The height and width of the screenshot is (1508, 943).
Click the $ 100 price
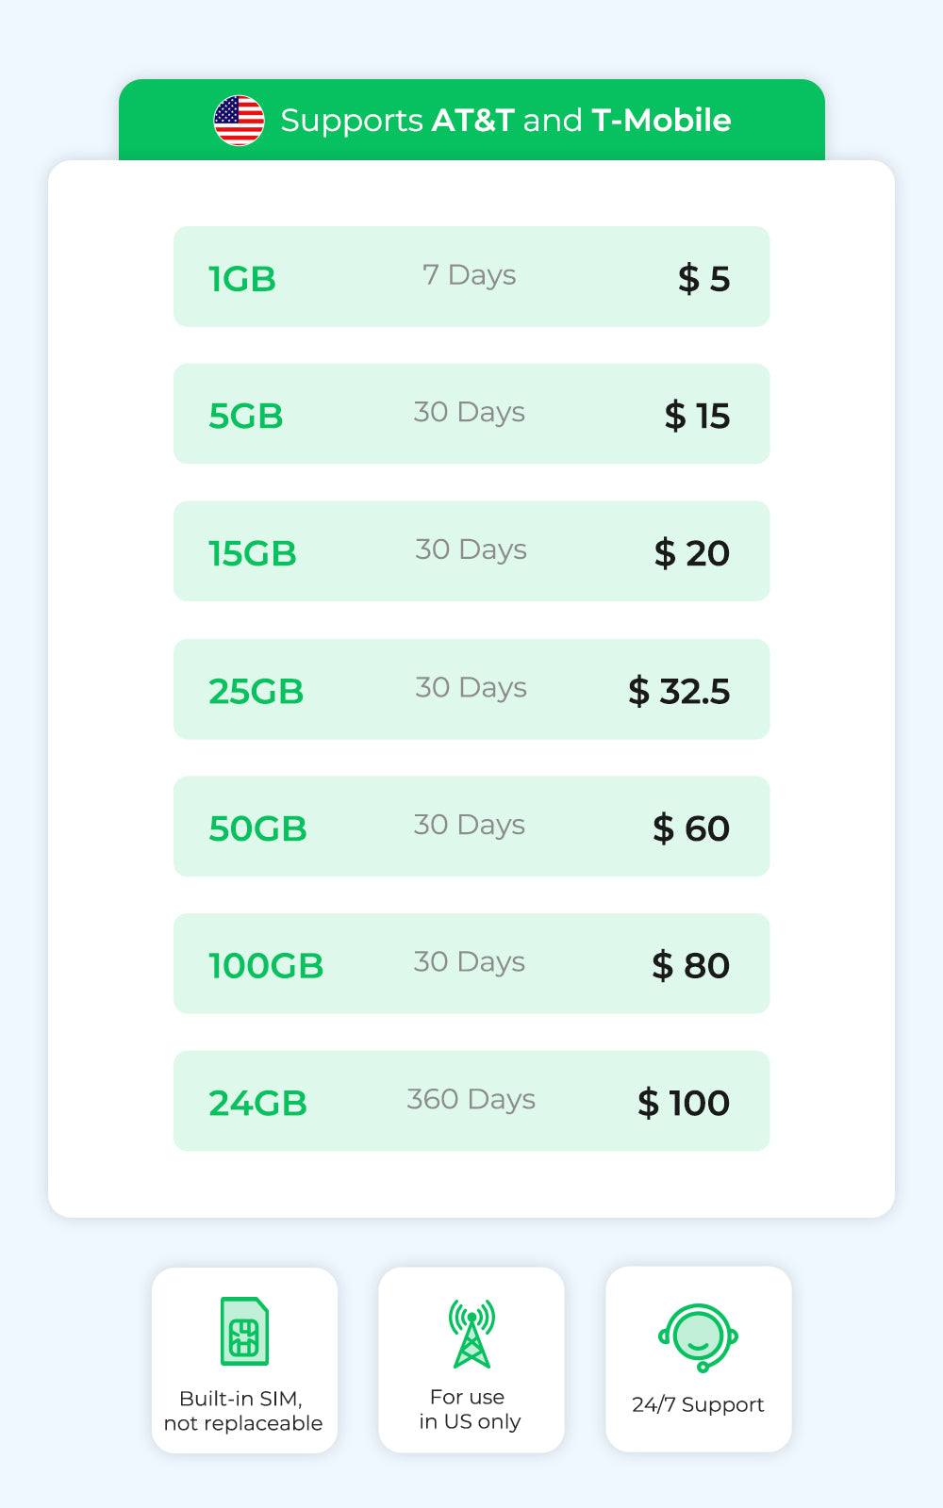684,1103
